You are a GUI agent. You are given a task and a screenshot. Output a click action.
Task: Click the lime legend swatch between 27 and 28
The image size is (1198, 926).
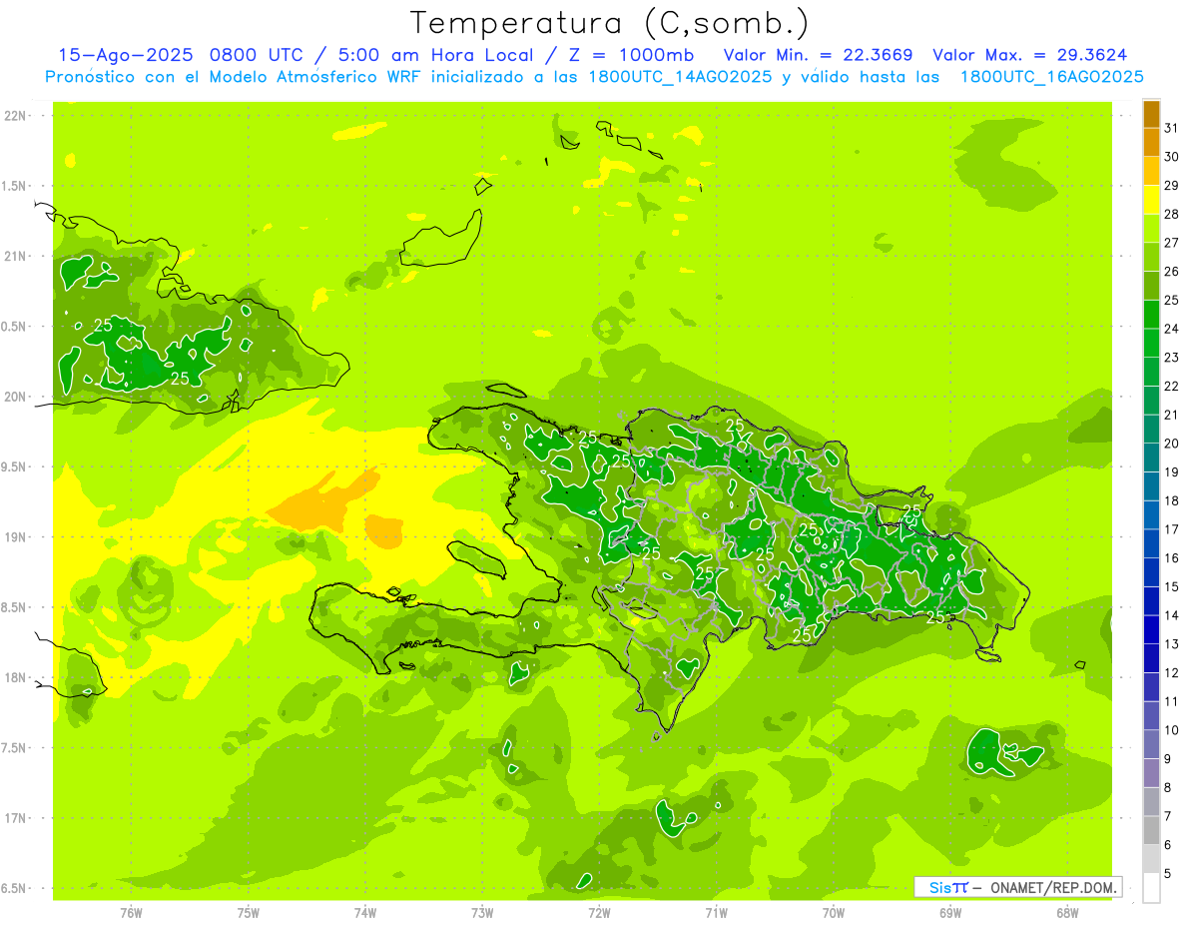coord(1151,229)
